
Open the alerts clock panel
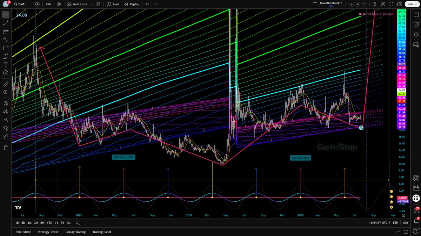point(416,24)
